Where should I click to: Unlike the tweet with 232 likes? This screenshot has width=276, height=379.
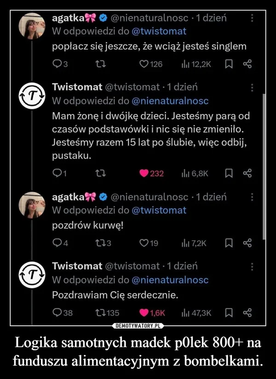[144, 174]
